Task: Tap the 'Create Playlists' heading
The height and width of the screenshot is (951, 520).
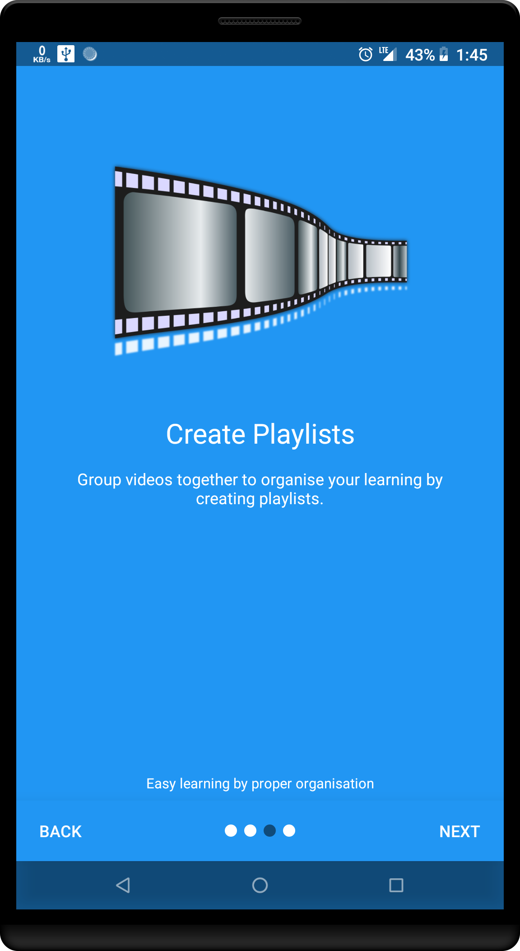Action: [260, 434]
